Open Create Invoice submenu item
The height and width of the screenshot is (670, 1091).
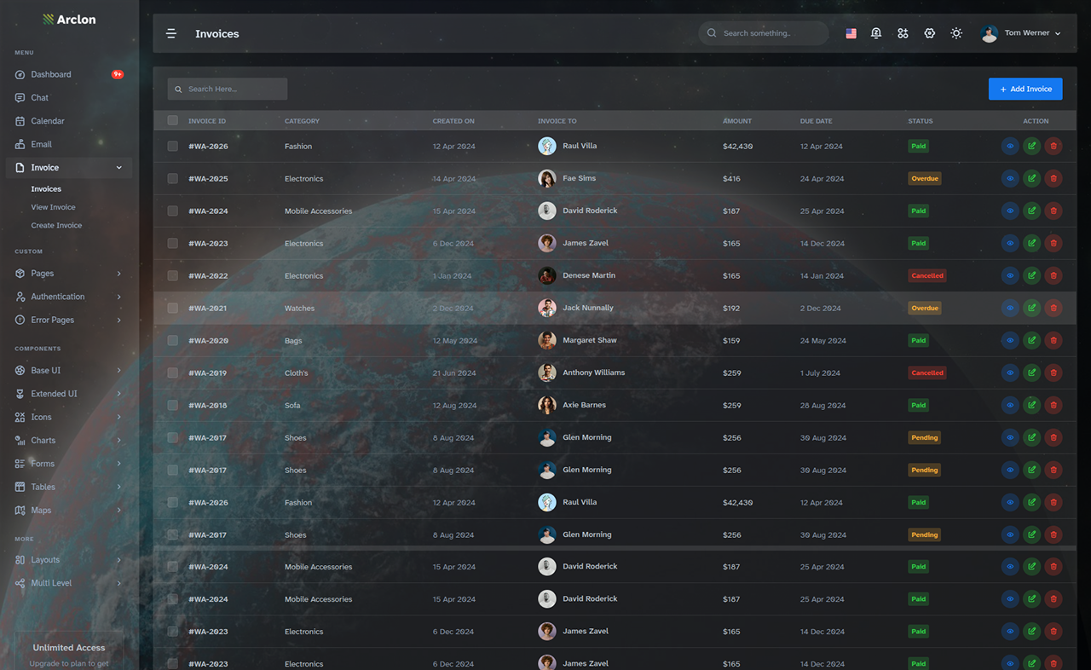click(56, 225)
